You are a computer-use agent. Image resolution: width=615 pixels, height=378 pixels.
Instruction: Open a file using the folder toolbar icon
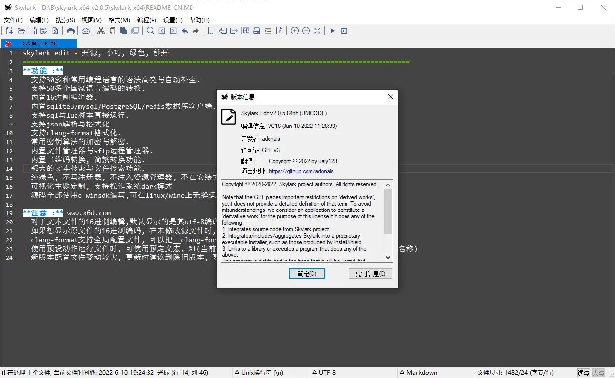pos(21,30)
